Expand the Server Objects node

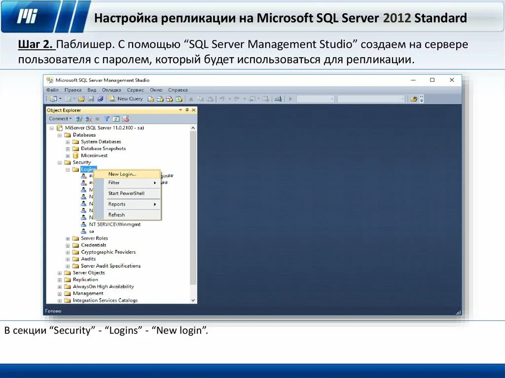click(x=60, y=273)
